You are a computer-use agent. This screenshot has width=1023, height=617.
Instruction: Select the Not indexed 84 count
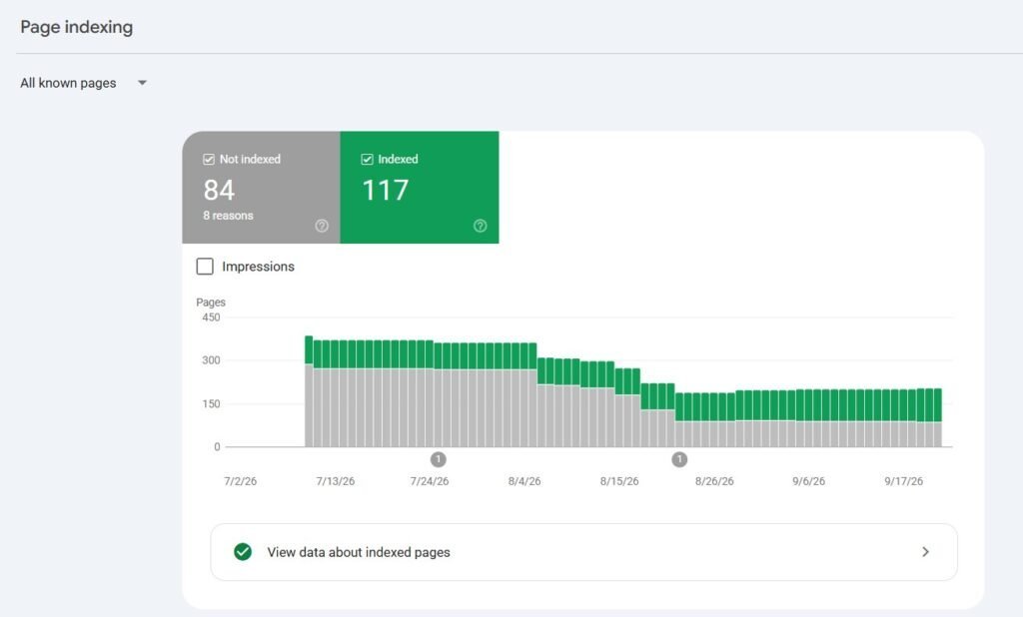point(219,190)
